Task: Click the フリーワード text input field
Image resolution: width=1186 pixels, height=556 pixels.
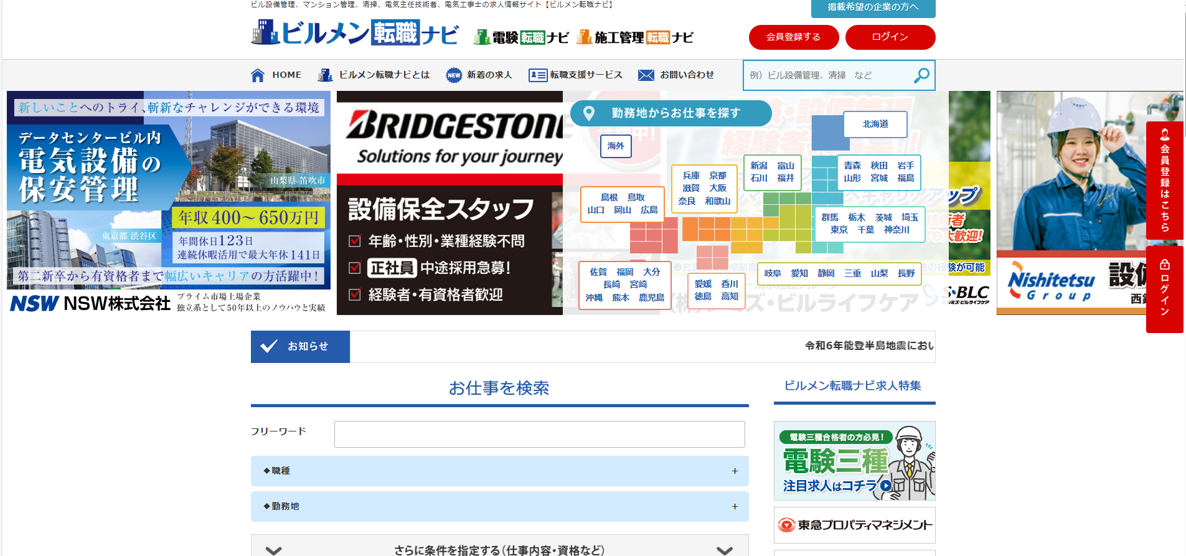Action: (539, 434)
